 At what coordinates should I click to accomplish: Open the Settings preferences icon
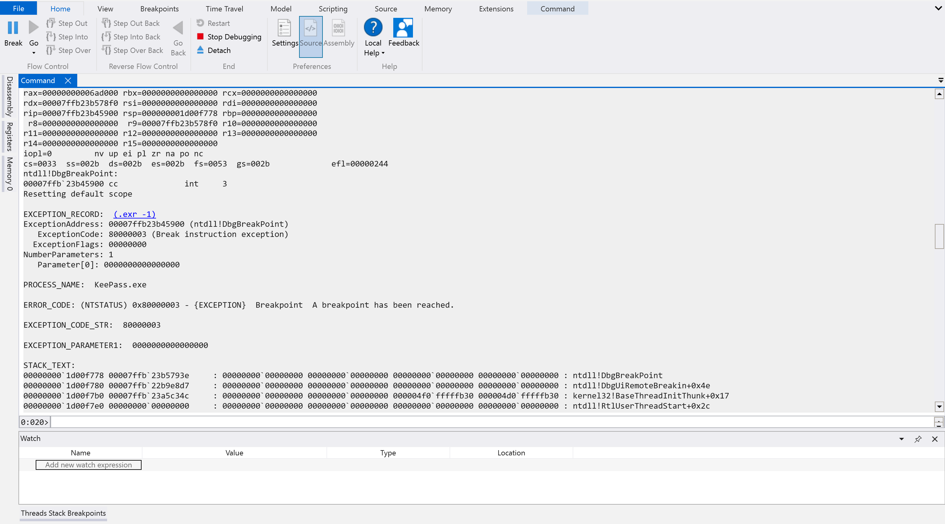point(284,29)
